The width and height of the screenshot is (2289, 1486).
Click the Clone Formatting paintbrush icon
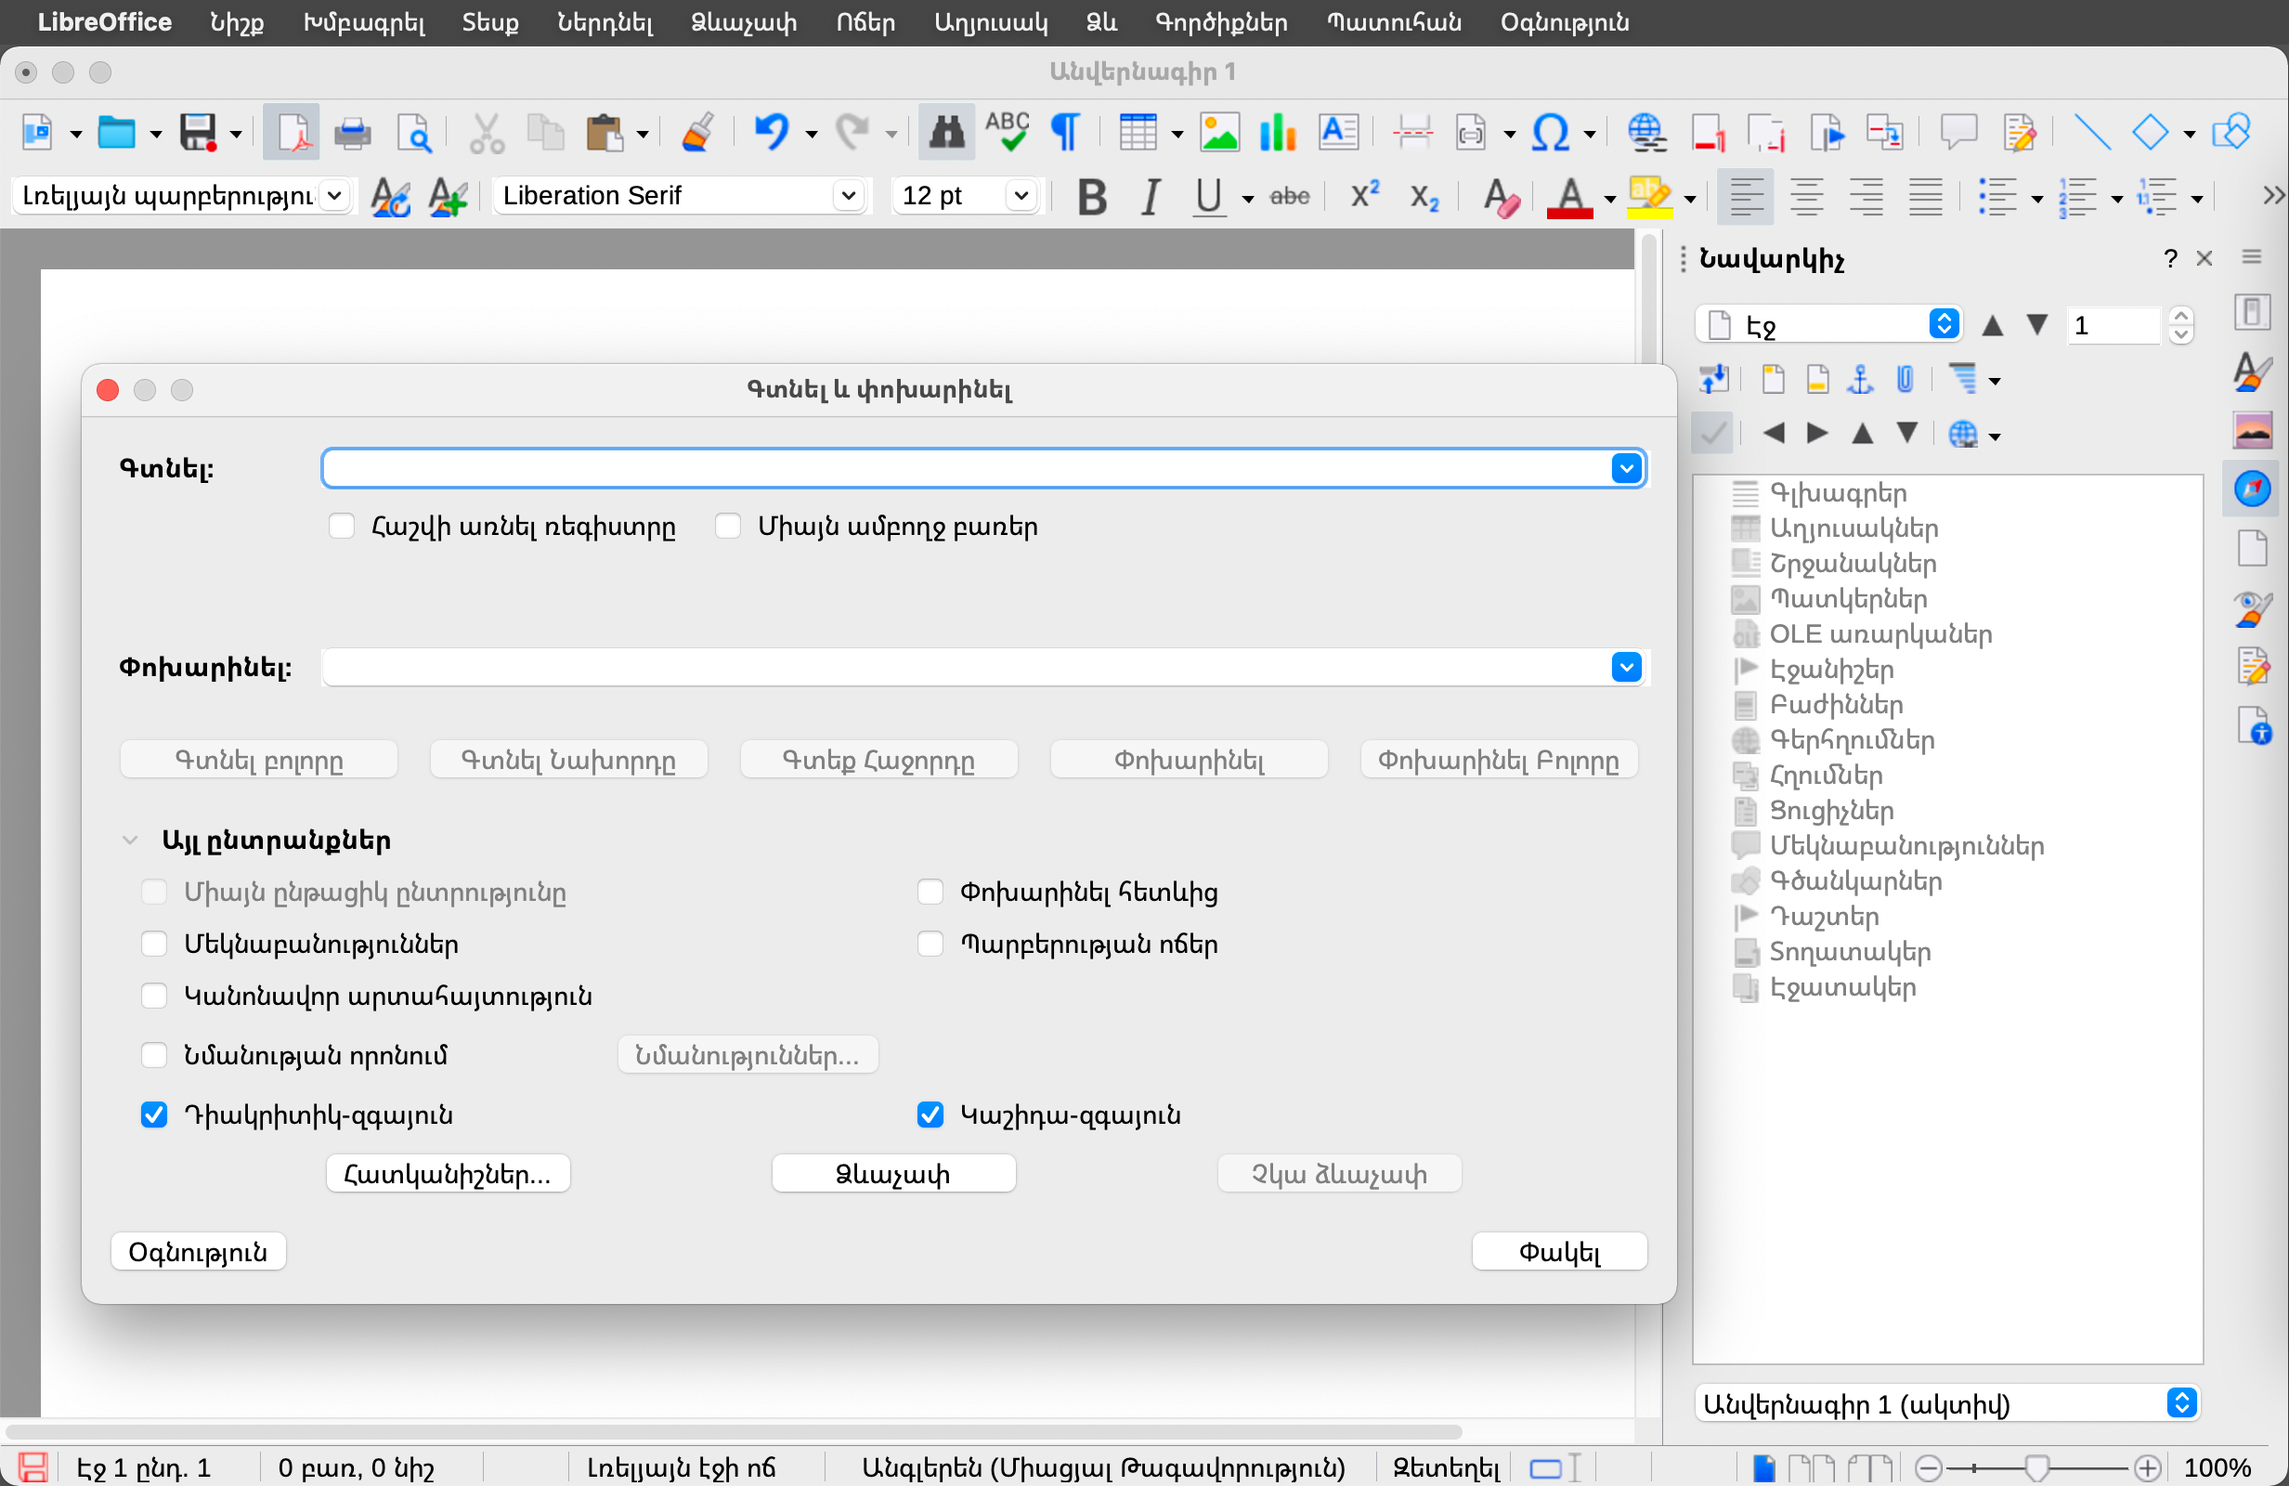(697, 133)
